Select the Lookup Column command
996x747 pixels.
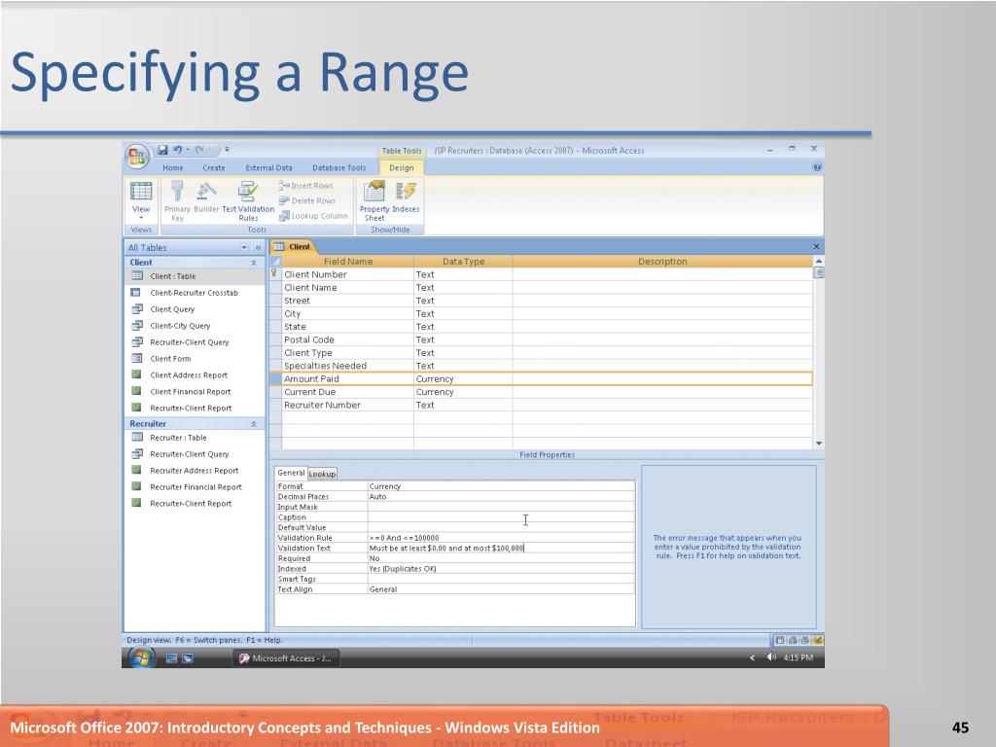point(314,216)
